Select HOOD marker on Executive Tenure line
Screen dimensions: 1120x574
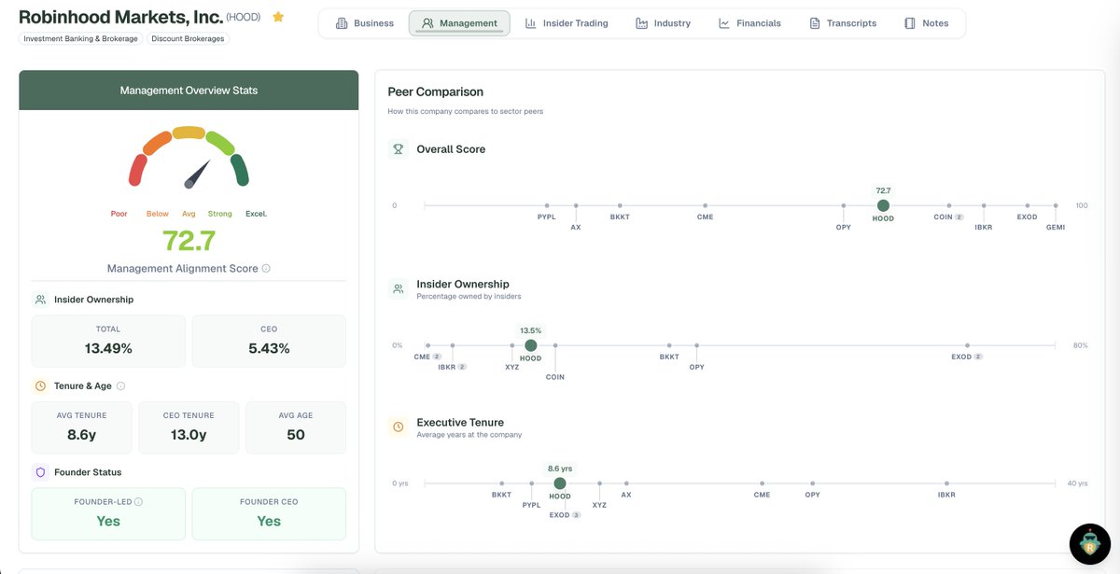pyautogui.click(x=560, y=483)
